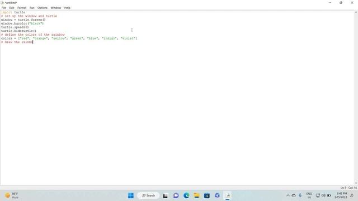
Task: Open the Help menu
Action: [67, 8]
